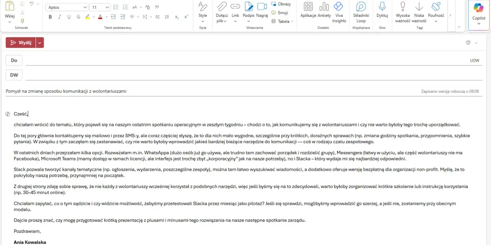Click the cut scissors icon
The image size is (491, 245).
(x=22, y=12)
